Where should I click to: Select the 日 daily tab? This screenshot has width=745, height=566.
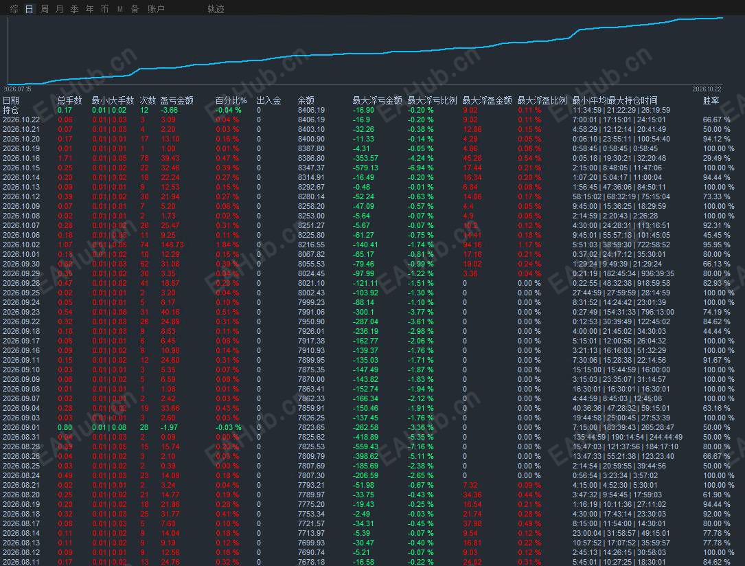(30, 9)
